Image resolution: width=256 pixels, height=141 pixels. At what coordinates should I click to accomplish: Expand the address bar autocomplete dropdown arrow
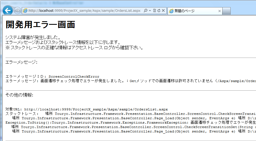150,11
